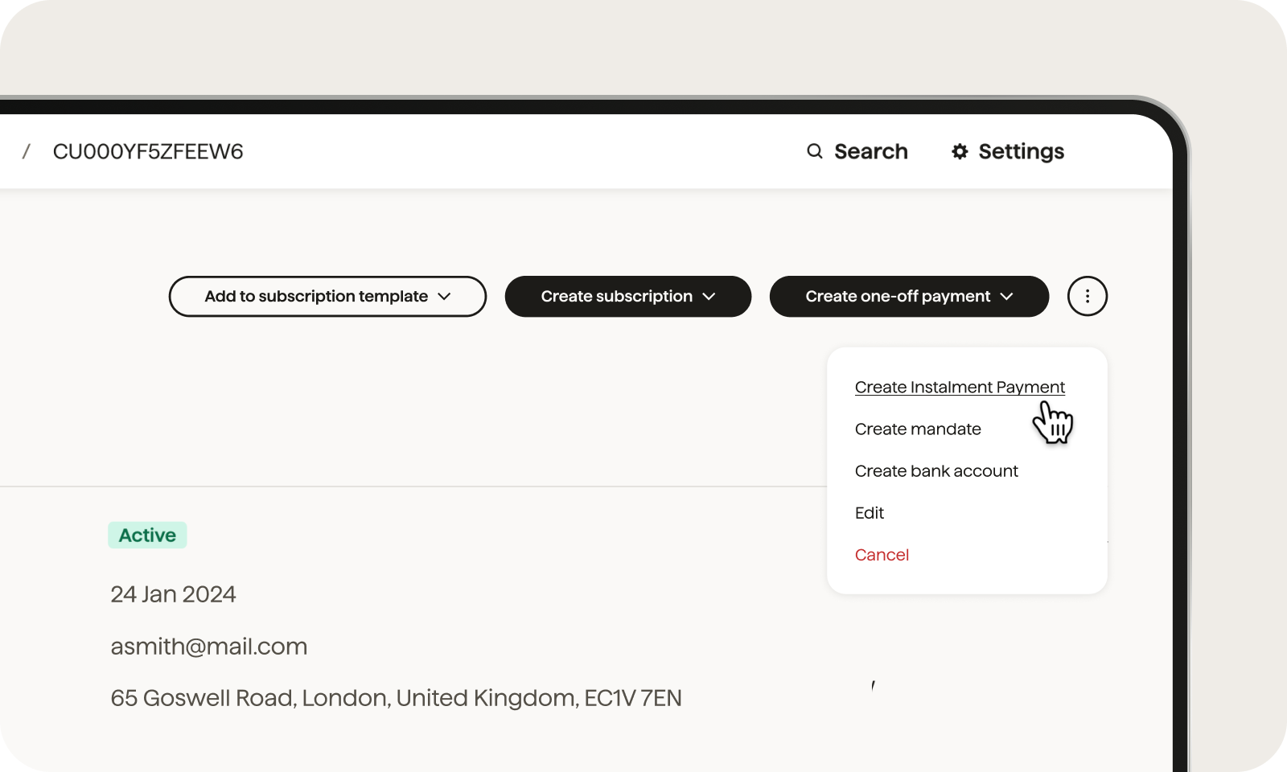Open the Settings text link
This screenshot has width=1287, height=772.
click(x=1021, y=151)
